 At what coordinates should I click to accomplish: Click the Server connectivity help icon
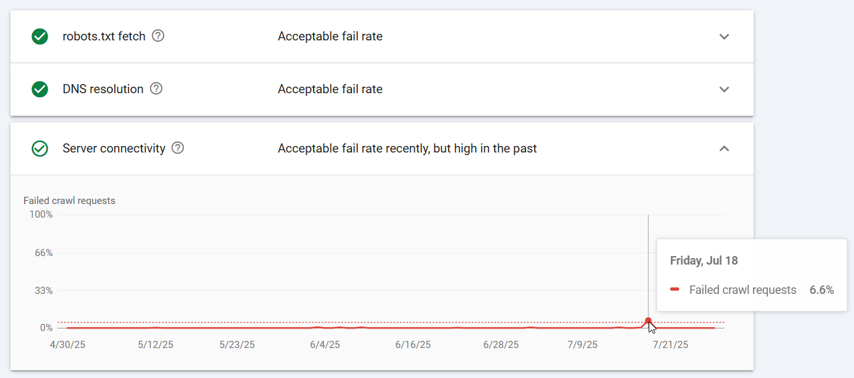177,148
